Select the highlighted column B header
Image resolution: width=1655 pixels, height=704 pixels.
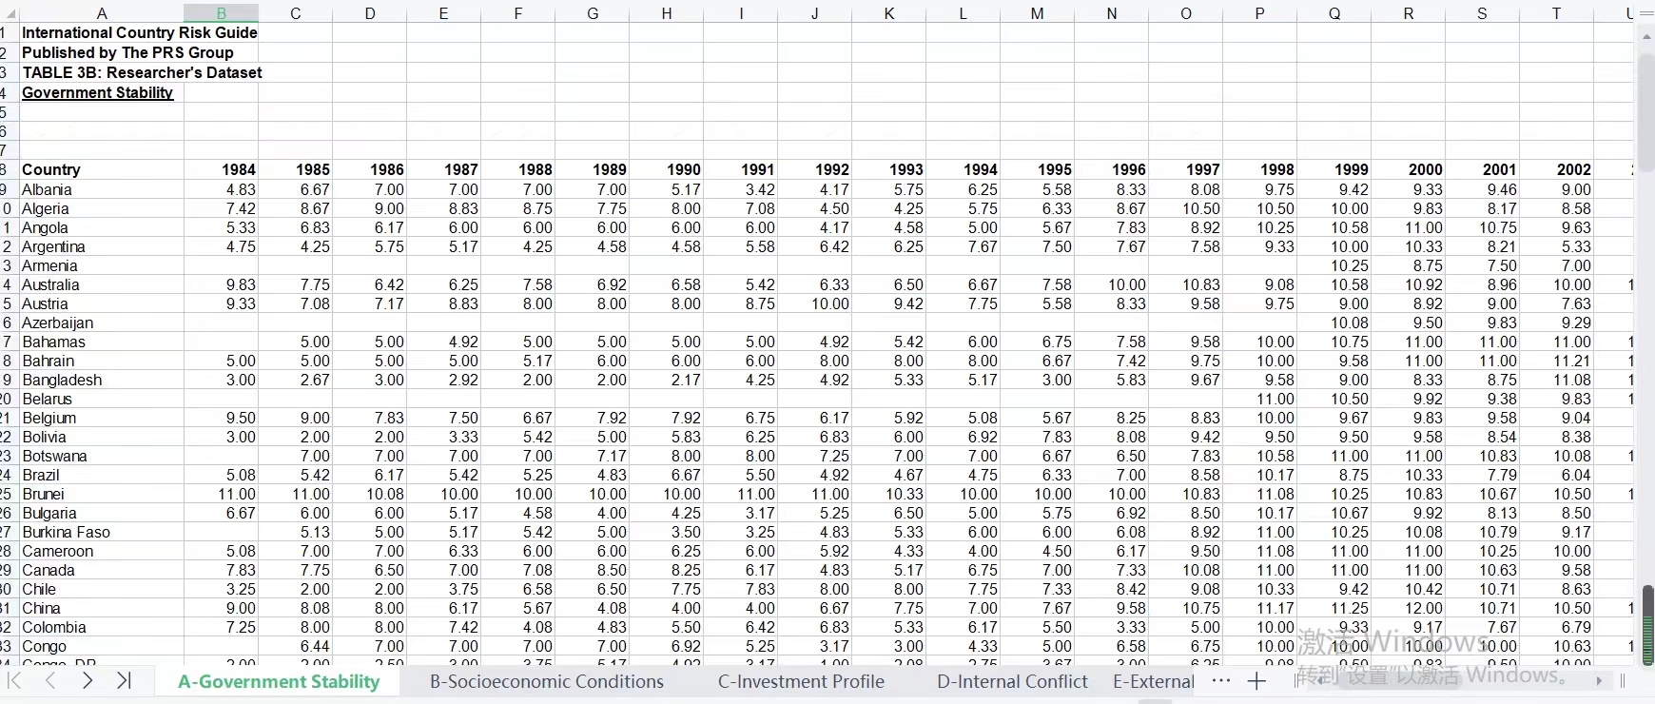(x=222, y=13)
